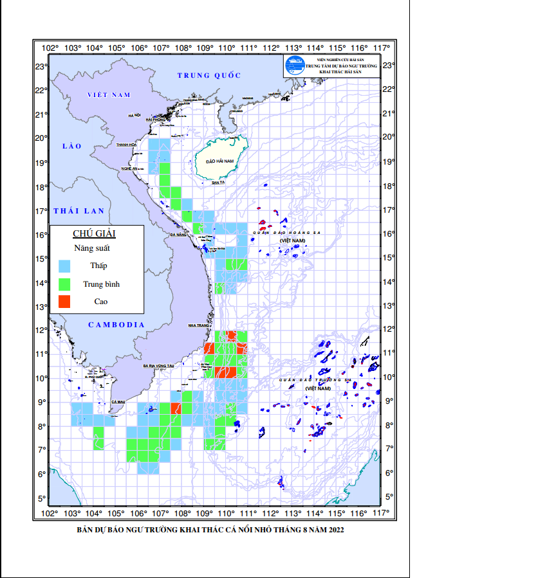Click the LÀO country label
The width and height of the screenshot is (556, 578).
click(72, 147)
